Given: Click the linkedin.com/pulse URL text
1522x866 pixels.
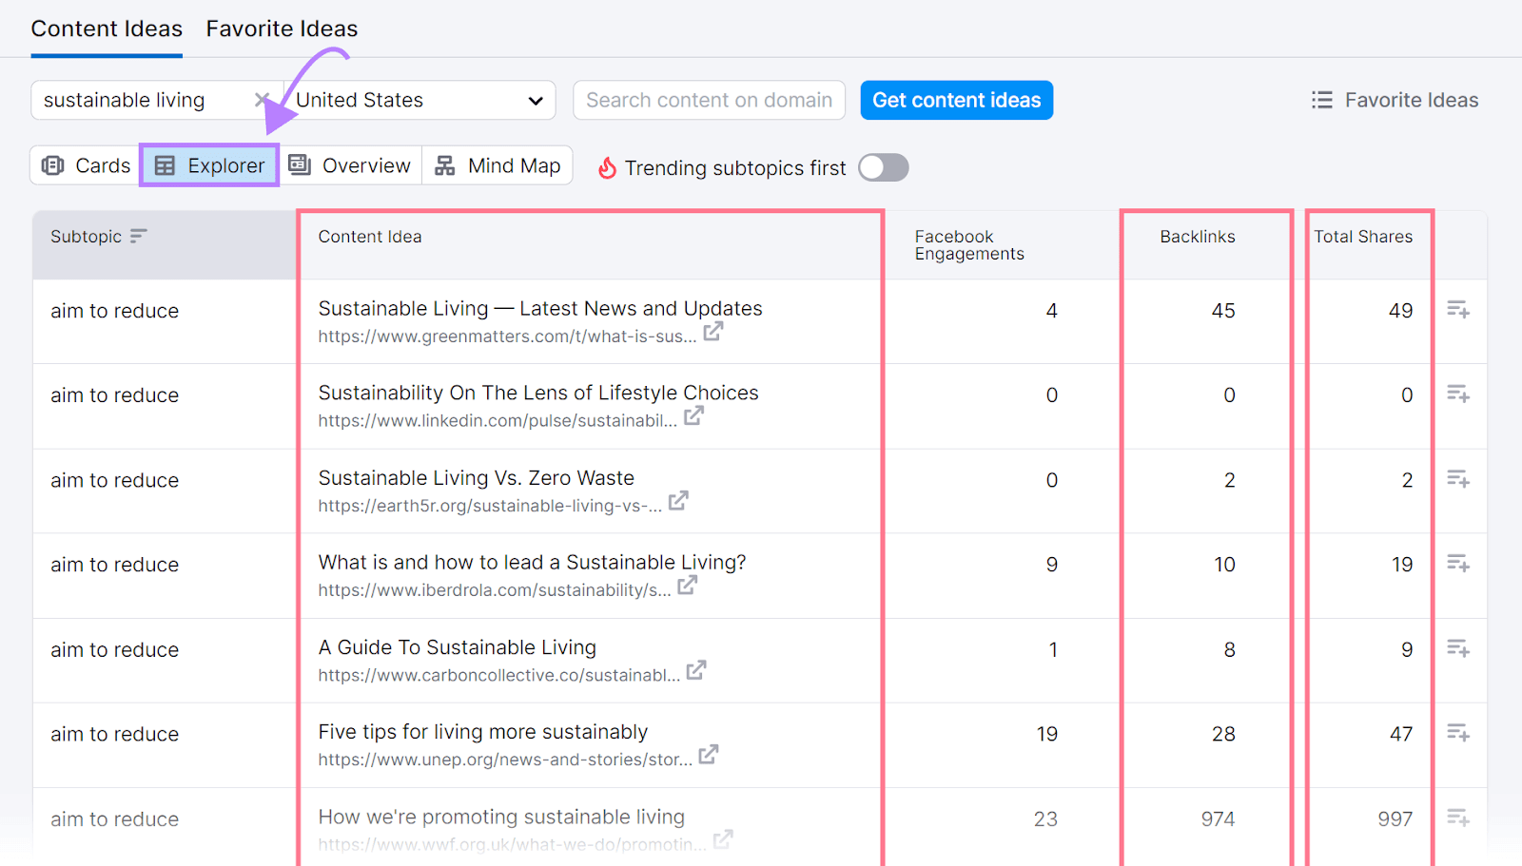Looking at the screenshot, I should 498,421.
